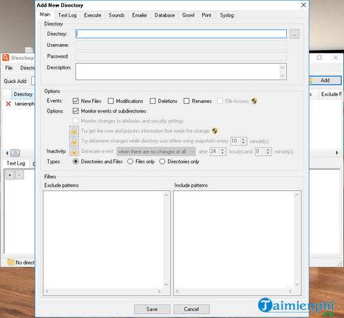Toggle Monitor events of subdirectories
The image size is (344, 318).
coord(76,111)
